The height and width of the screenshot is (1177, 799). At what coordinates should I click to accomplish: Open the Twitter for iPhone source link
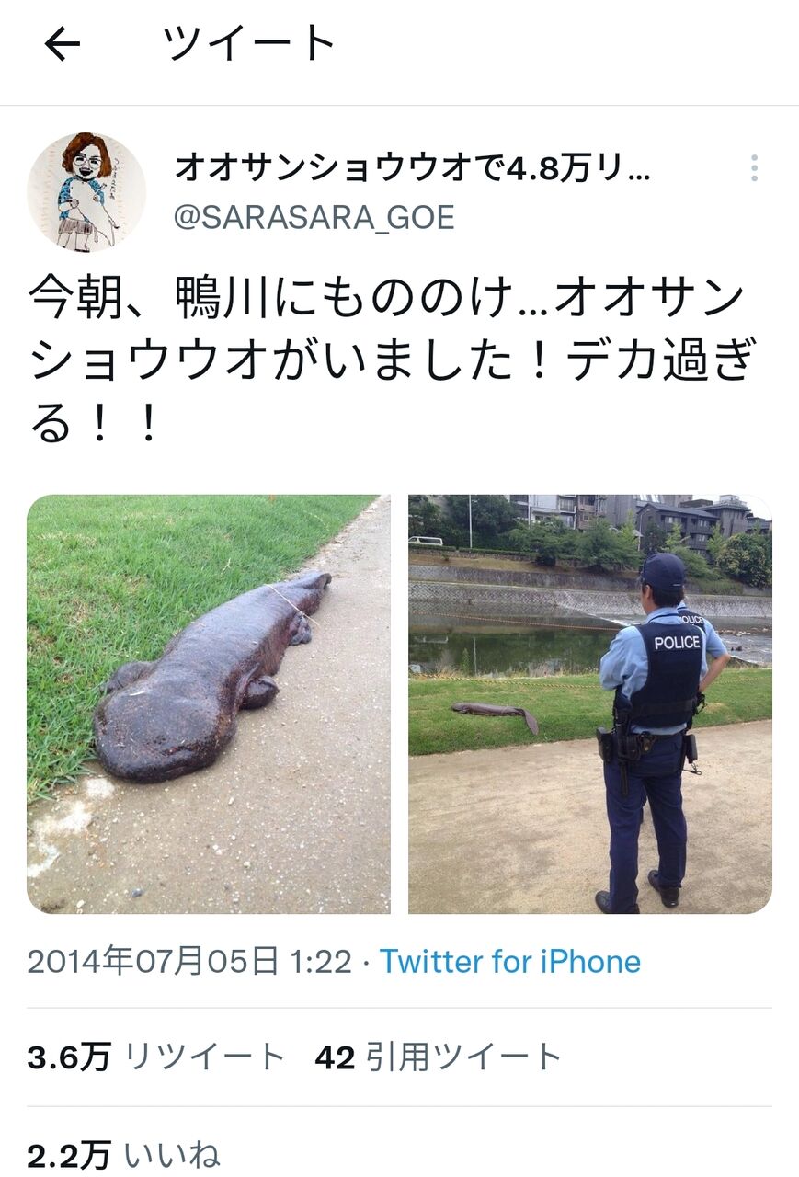(x=510, y=962)
